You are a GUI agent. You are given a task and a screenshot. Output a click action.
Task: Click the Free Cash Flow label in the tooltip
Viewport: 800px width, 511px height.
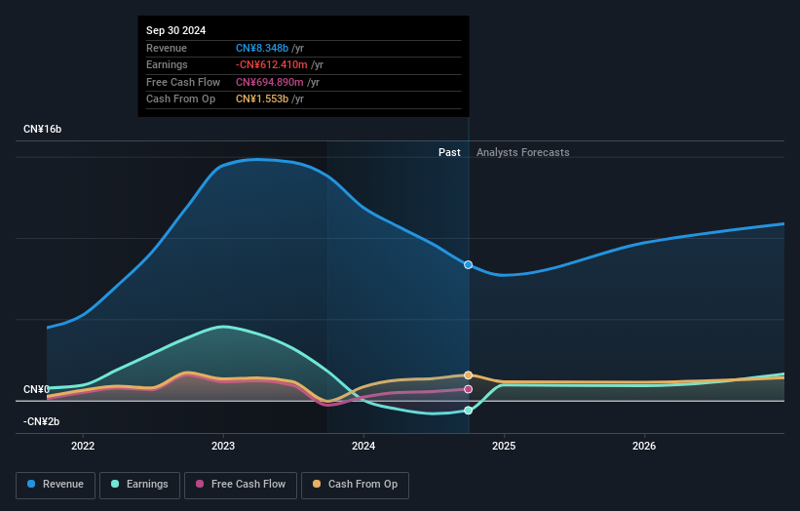pyautogui.click(x=183, y=82)
